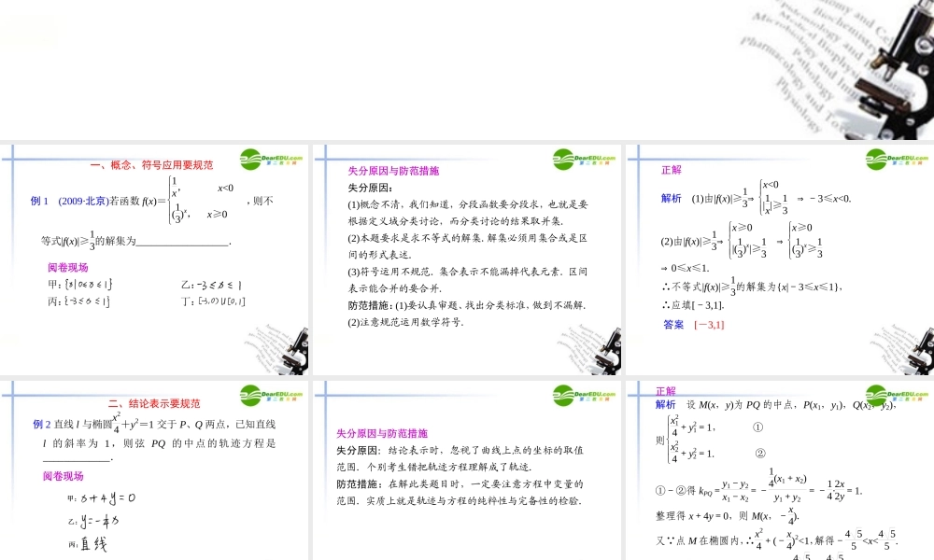Click 解析 label beside (1)由|f(x)|≥1/3
The width and height of the screenshot is (934, 560).
click(x=672, y=198)
